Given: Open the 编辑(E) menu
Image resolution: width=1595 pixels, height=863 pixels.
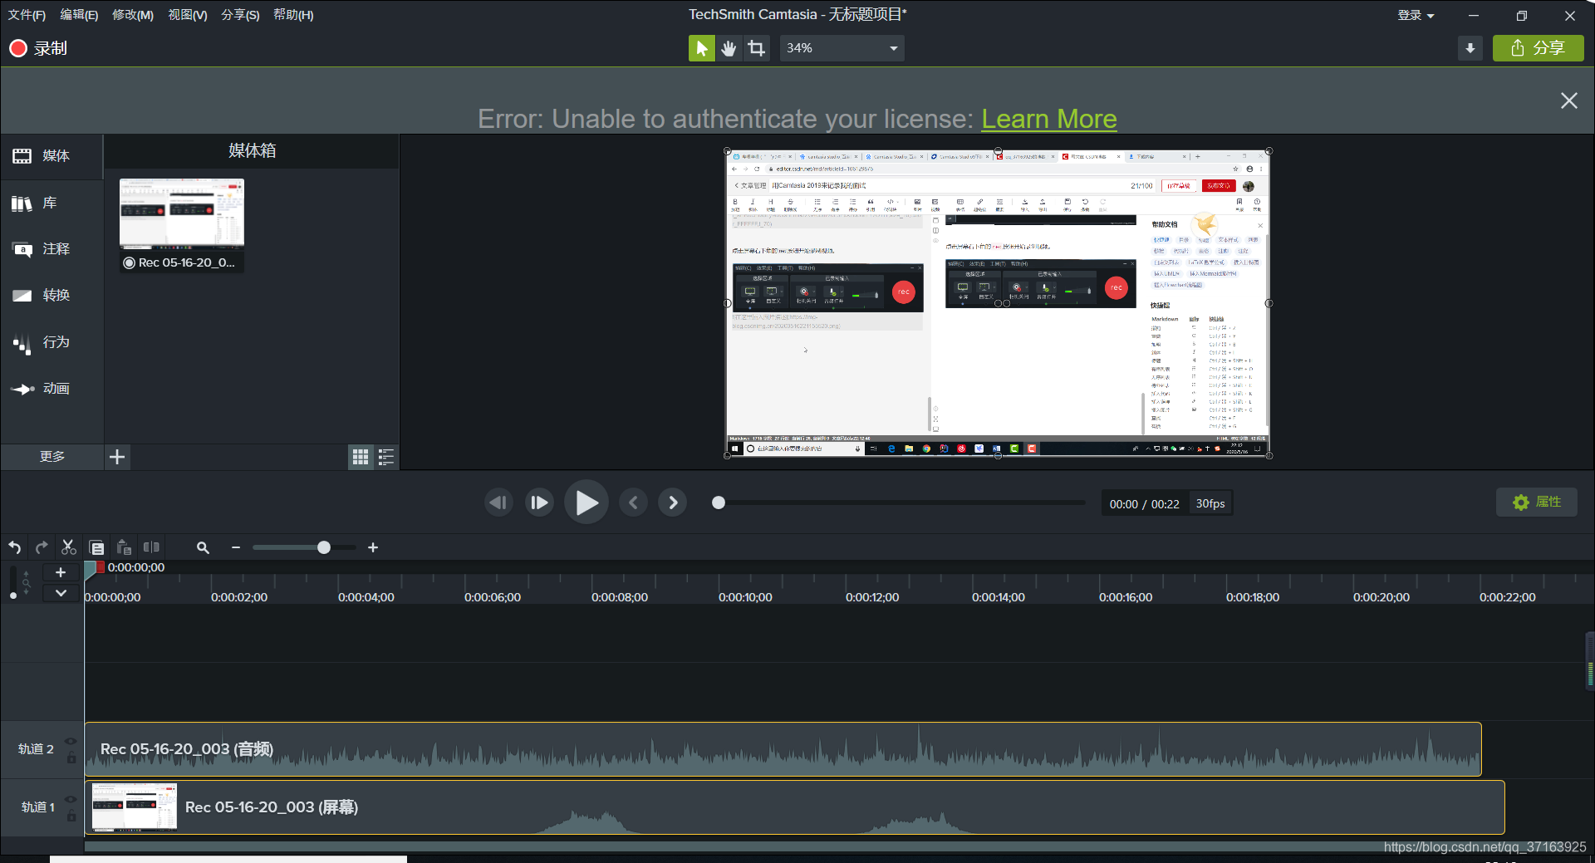Looking at the screenshot, I should coord(79,15).
